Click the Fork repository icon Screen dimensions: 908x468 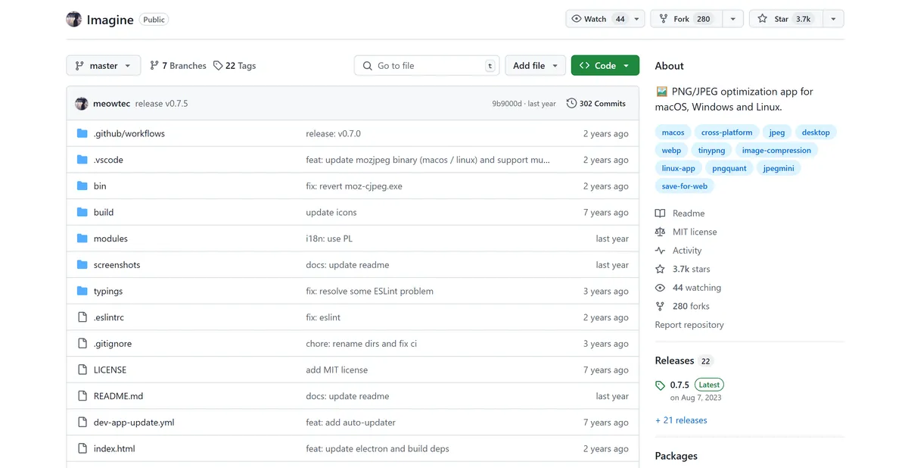click(x=664, y=19)
